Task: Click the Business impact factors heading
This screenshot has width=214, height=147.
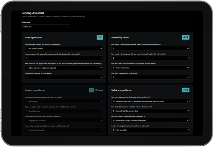Action: click(x=35, y=90)
